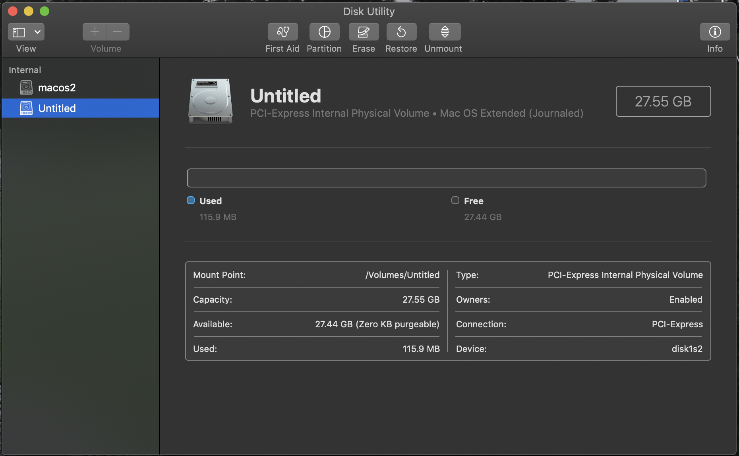Click the 27.44 GB under Free legend
Screen dimensions: 739x456
coord(483,217)
